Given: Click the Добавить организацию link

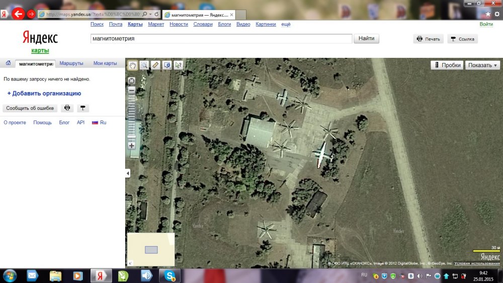Looking at the screenshot, I should point(44,93).
